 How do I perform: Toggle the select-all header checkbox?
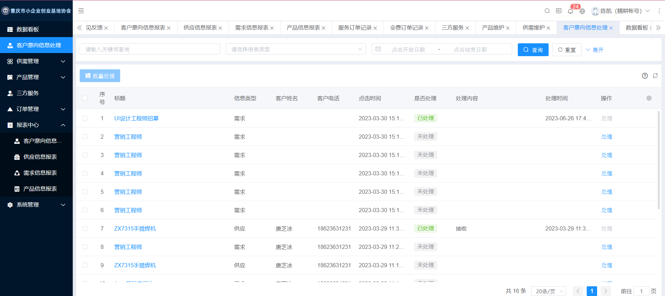(x=85, y=98)
